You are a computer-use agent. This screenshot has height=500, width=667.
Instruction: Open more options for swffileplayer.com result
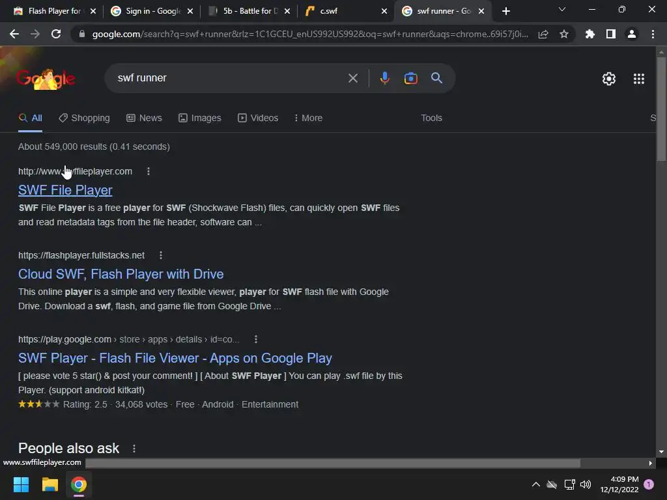point(148,171)
